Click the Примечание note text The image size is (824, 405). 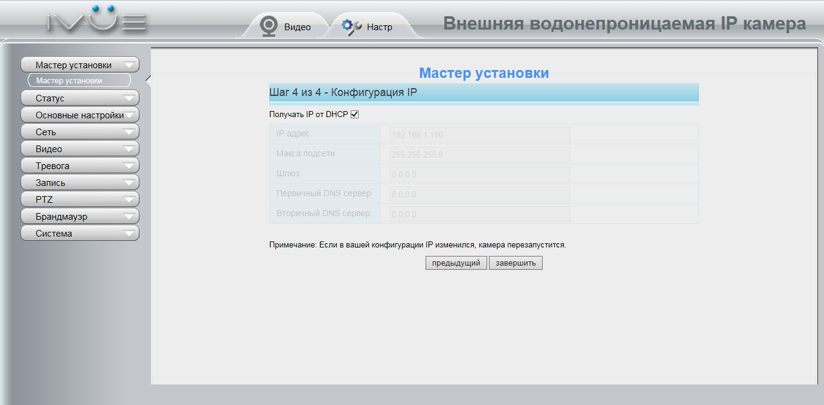pos(418,246)
